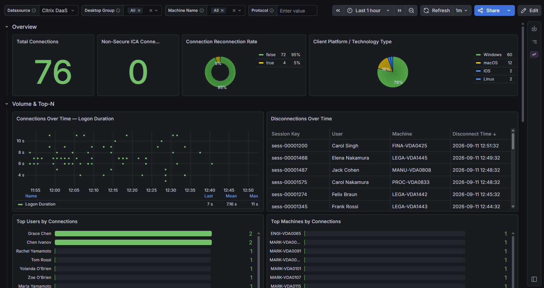544x288 pixels.
Task: Click the Share button
Action: click(x=489, y=10)
